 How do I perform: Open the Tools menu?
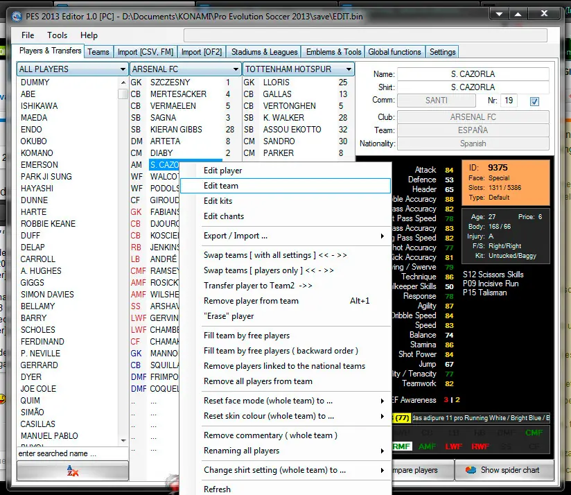[58, 35]
